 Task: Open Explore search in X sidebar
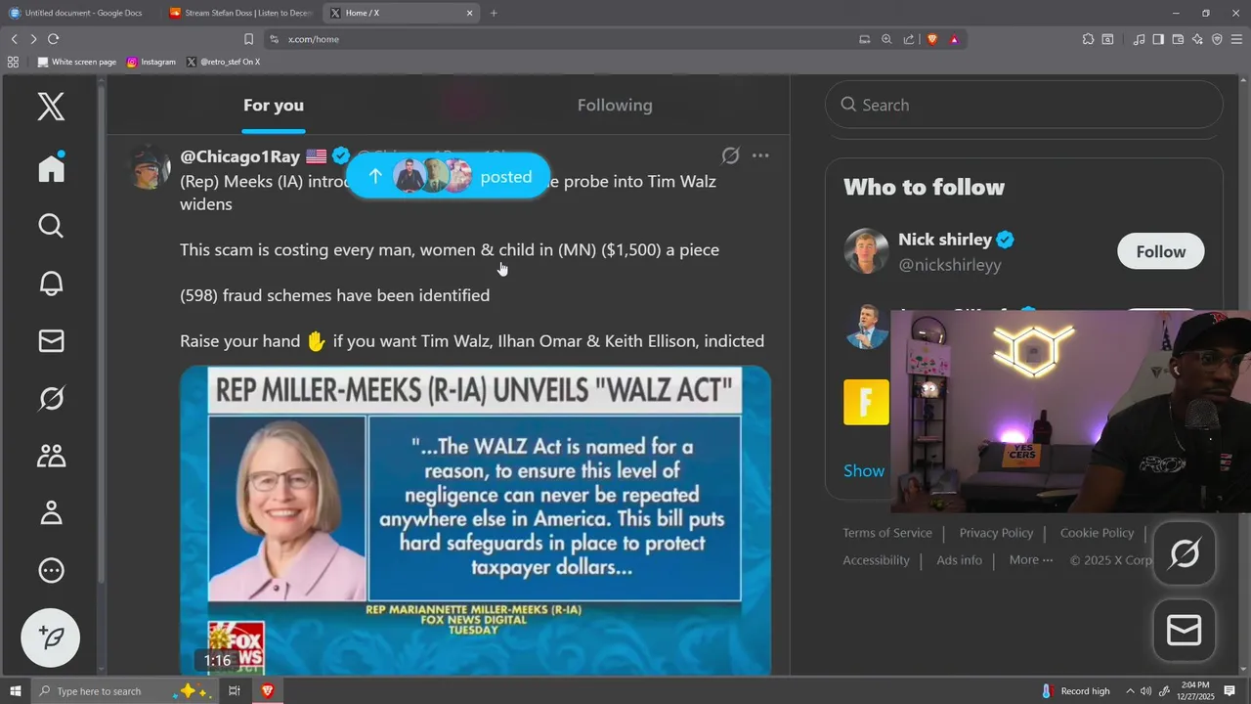click(51, 226)
